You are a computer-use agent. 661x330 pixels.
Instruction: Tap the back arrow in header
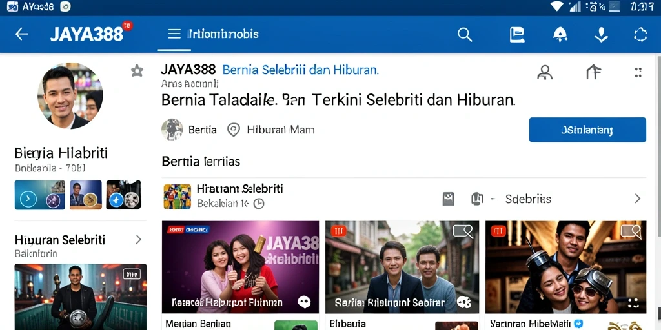[21, 34]
